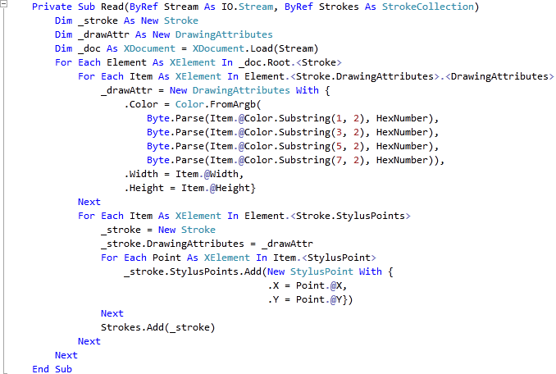
Task: Click the .X = Point.@X initializer
Action: click(307, 285)
